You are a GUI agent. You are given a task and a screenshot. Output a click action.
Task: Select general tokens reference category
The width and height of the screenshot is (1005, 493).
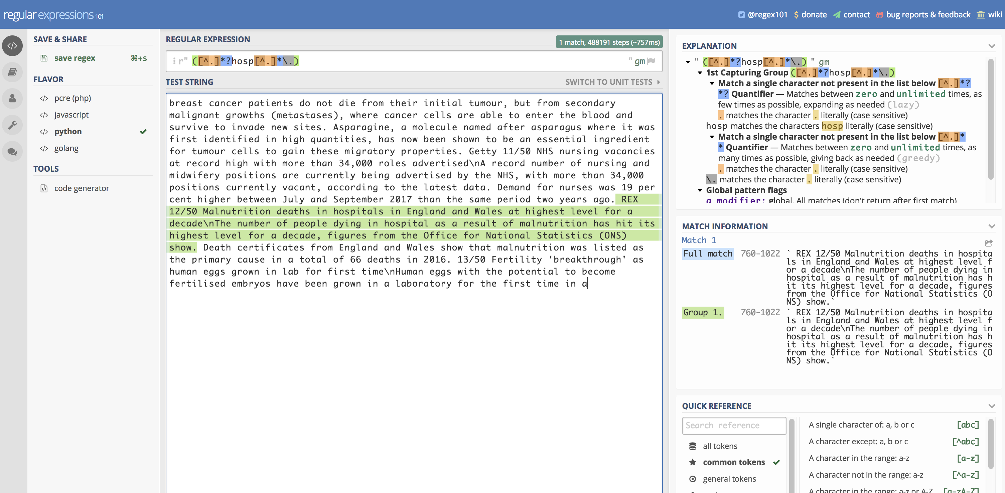(x=729, y=479)
